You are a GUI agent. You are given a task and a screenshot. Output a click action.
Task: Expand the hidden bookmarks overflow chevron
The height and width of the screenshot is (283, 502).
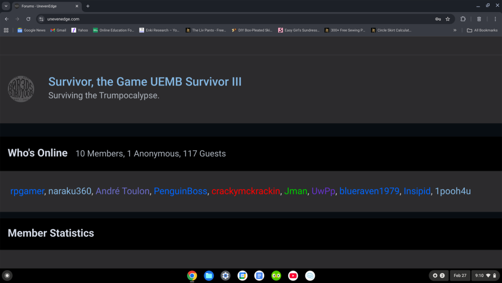(x=455, y=30)
